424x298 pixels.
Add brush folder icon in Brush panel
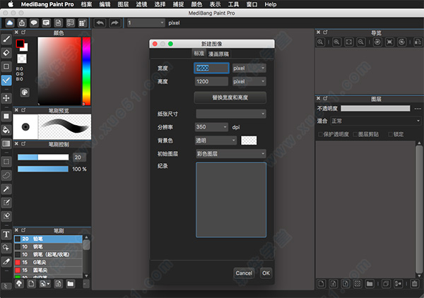click(70, 284)
